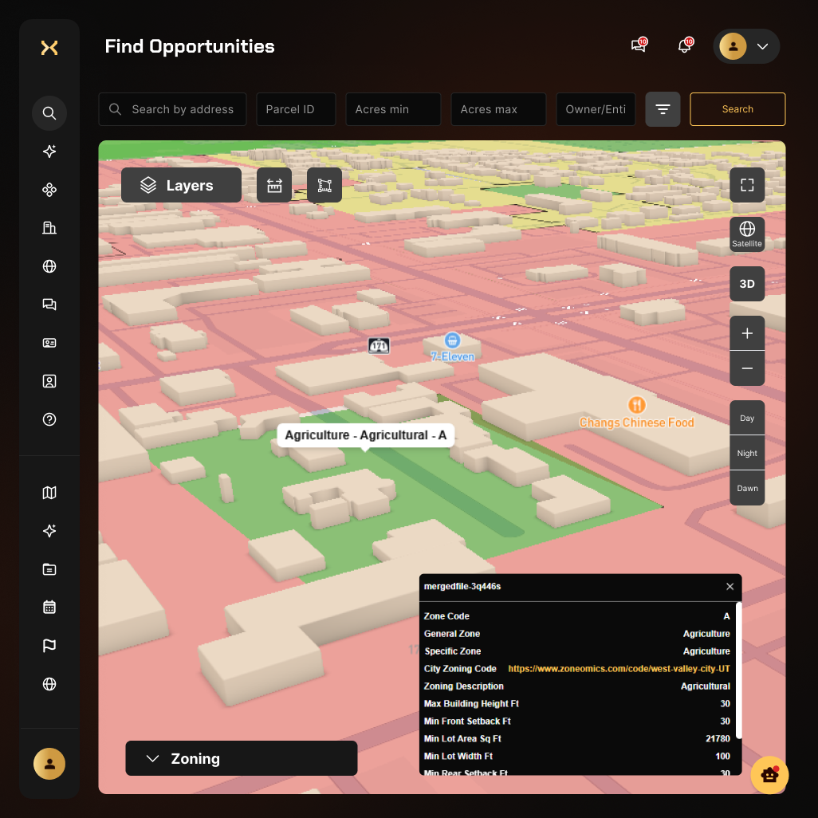
Task: Set map lighting to Night
Action: point(747,453)
